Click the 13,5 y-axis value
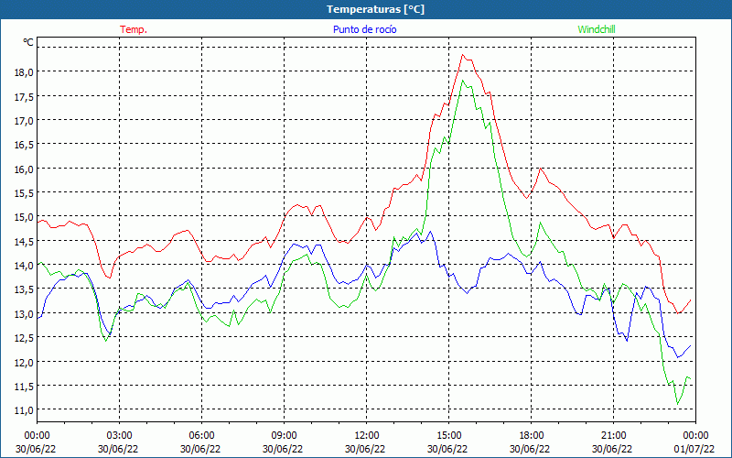Viewport: 732px width, 458px height. [x=25, y=289]
